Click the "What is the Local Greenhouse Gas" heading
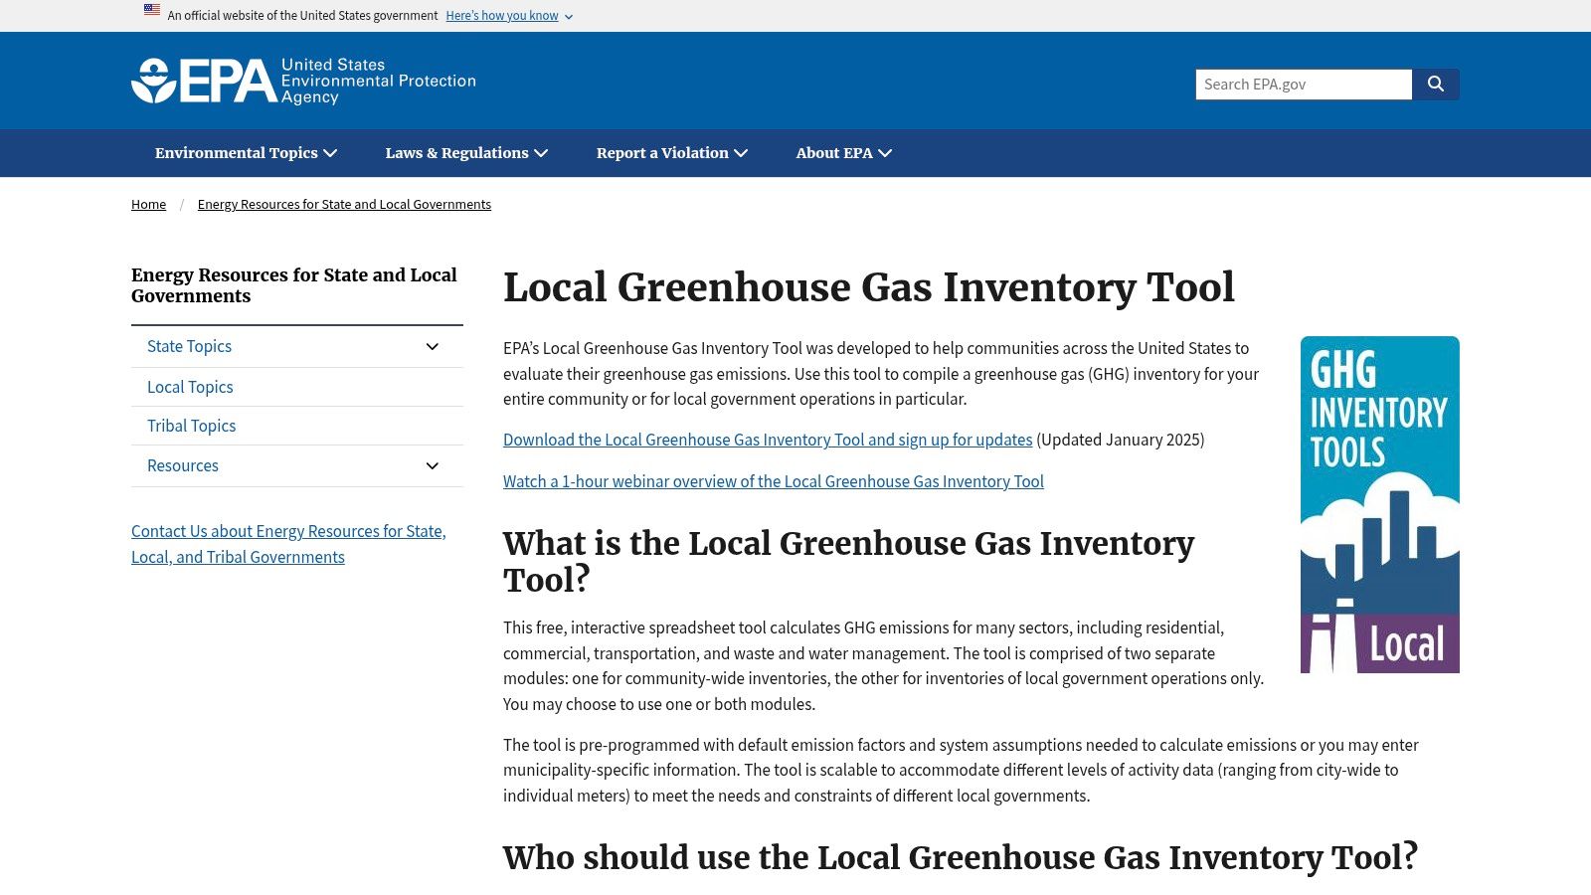 click(848, 561)
